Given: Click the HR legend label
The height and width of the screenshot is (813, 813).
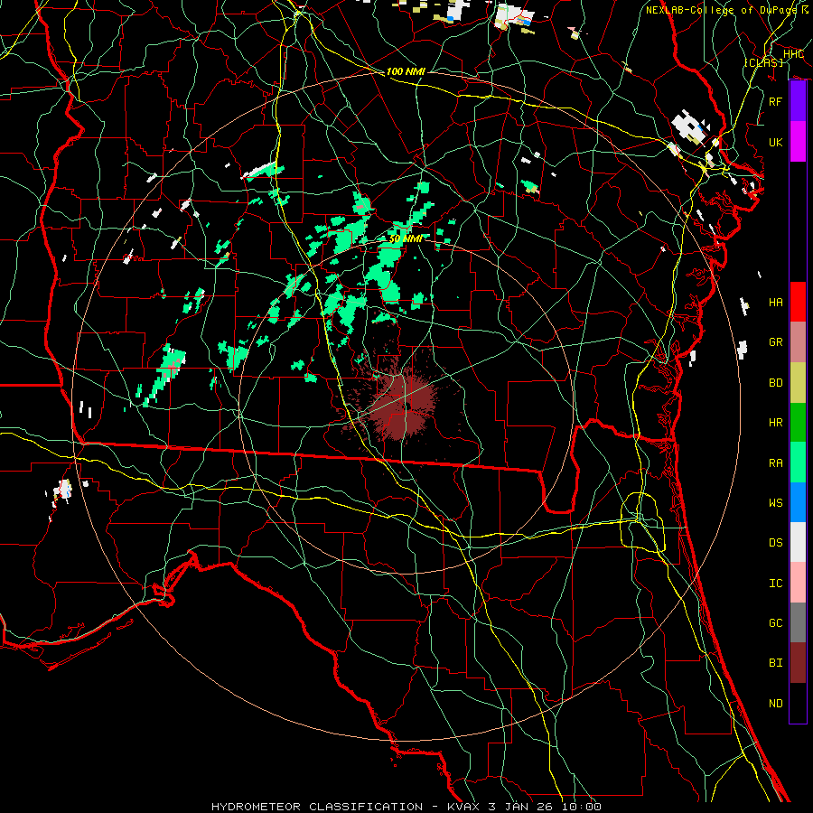Looking at the screenshot, I should coord(775,423).
